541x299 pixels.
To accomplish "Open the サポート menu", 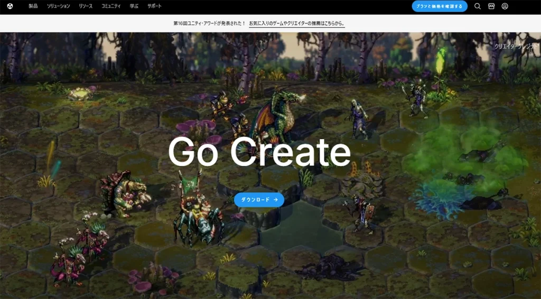I will (154, 6).
